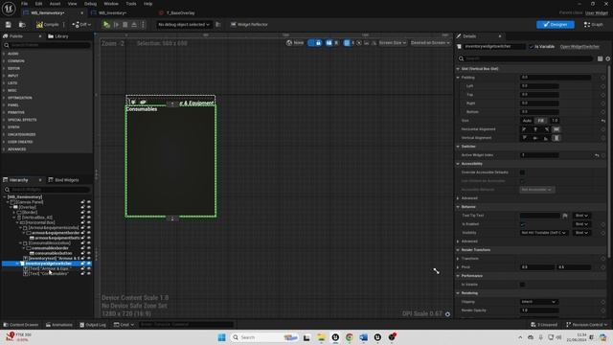The height and width of the screenshot is (345, 613).
Task: Toggle visibility eye of inventorywidgetswitcher row
Action: tap(89, 264)
